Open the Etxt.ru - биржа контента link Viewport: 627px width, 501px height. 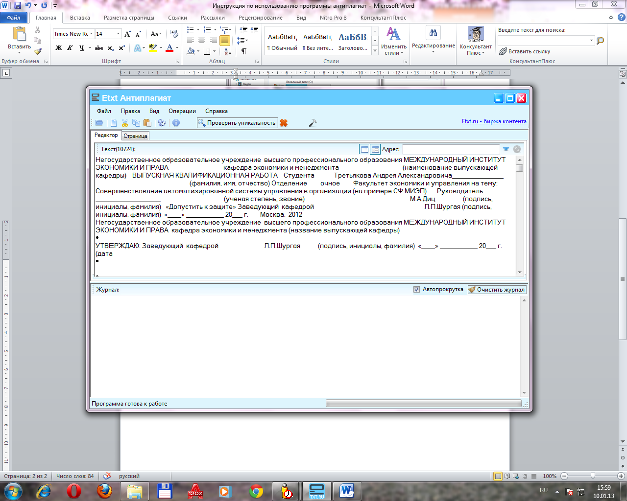click(494, 121)
